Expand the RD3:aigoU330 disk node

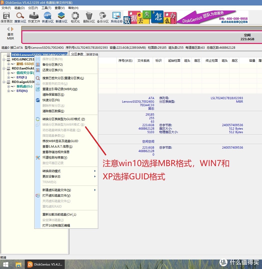(4, 82)
